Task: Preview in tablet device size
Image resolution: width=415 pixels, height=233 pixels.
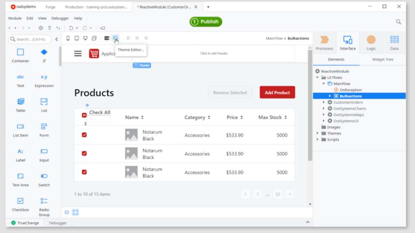Action: coord(77,38)
